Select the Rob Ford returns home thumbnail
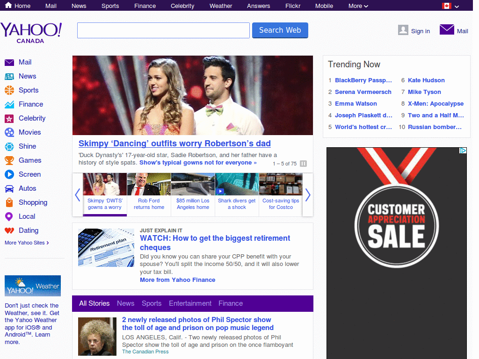 pos(149,195)
